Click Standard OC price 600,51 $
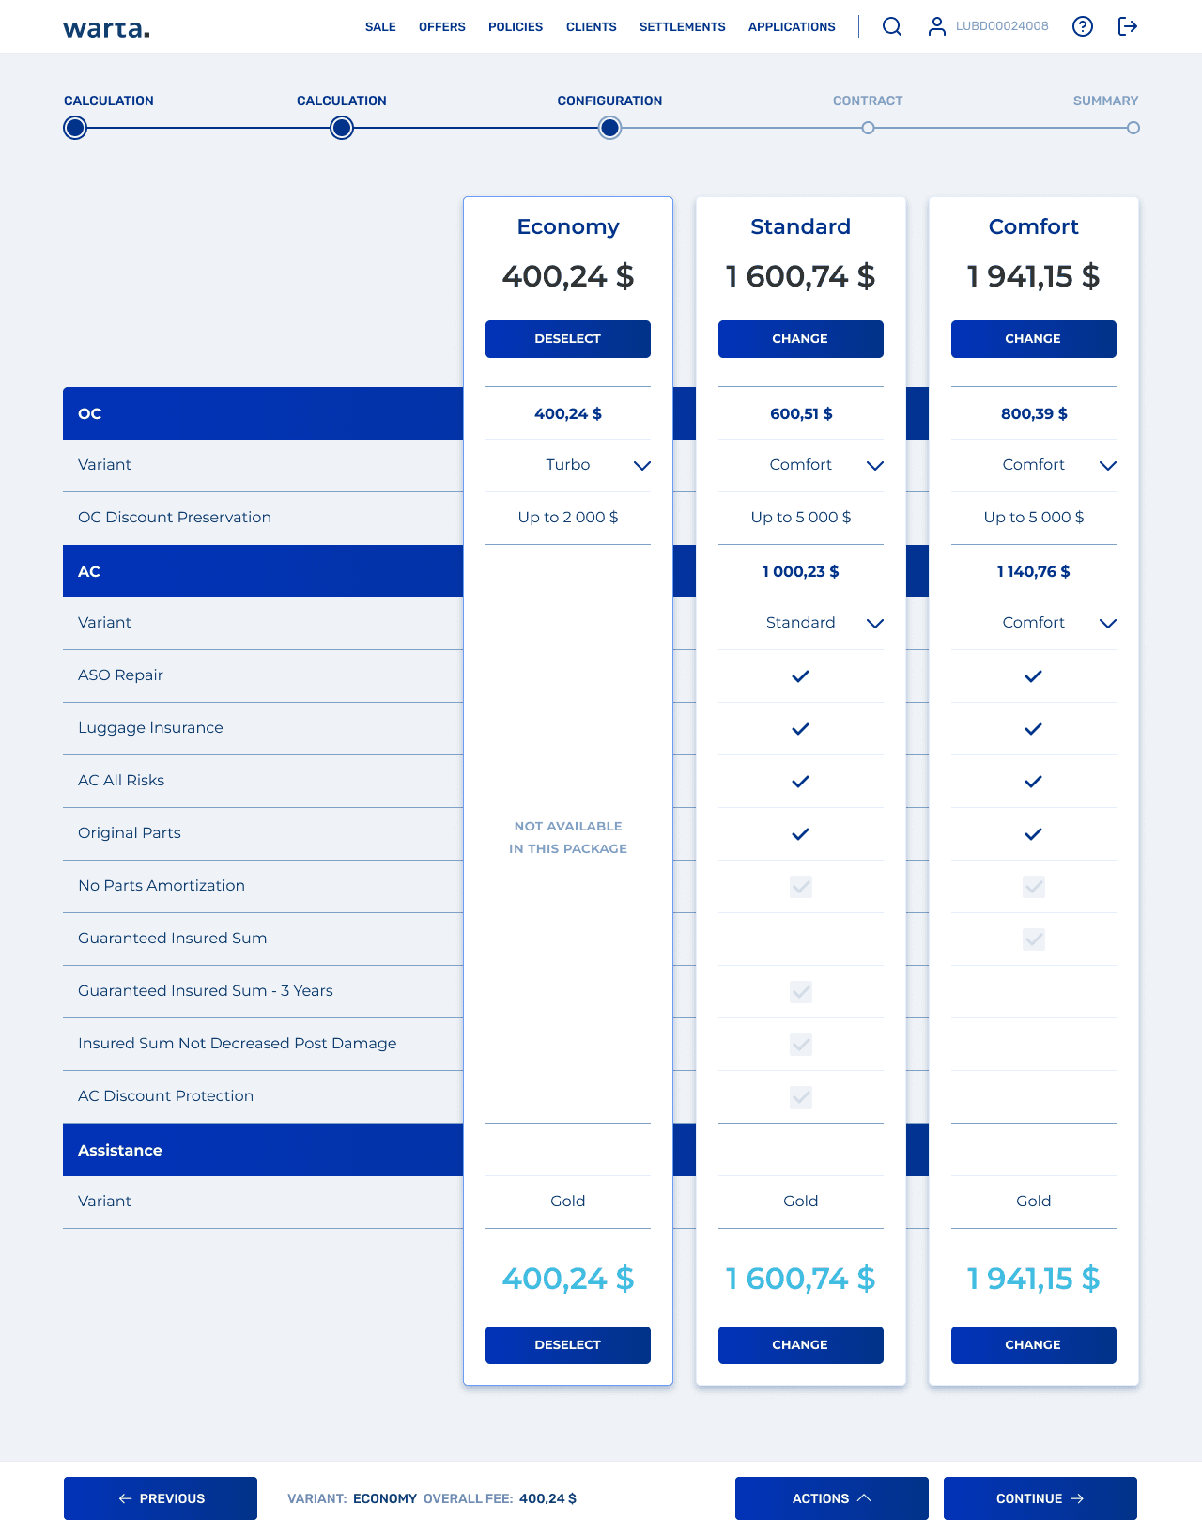The image size is (1202, 1536). (x=801, y=413)
